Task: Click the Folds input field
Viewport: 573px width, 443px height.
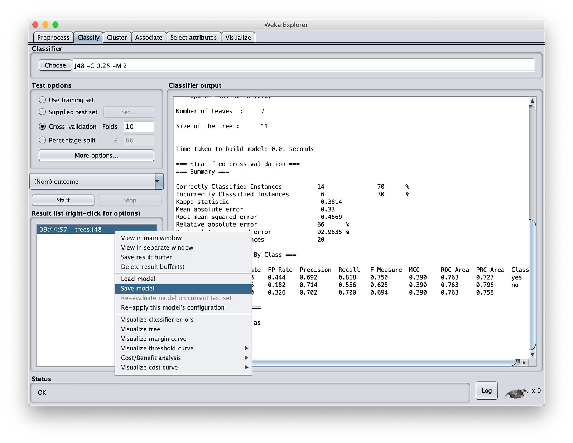Action: click(139, 127)
